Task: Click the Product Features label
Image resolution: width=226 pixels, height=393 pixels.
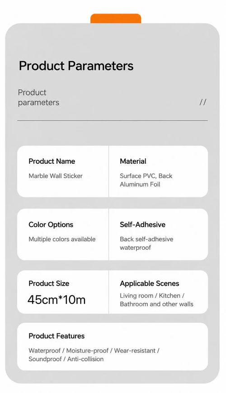Action: click(x=56, y=336)
